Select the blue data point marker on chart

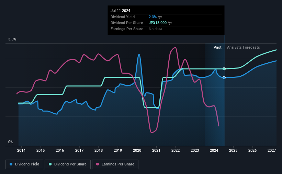(224, 78)
